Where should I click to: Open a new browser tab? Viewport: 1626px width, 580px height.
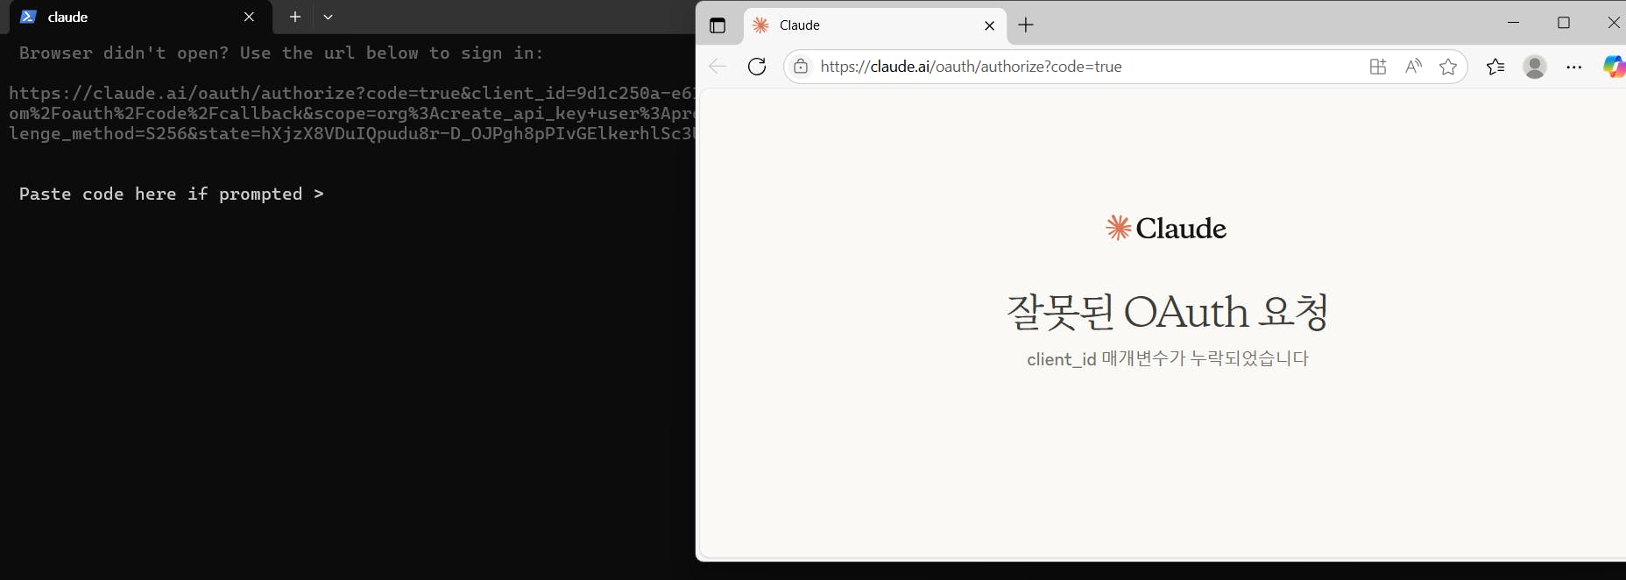click(x=1026, y=25)
